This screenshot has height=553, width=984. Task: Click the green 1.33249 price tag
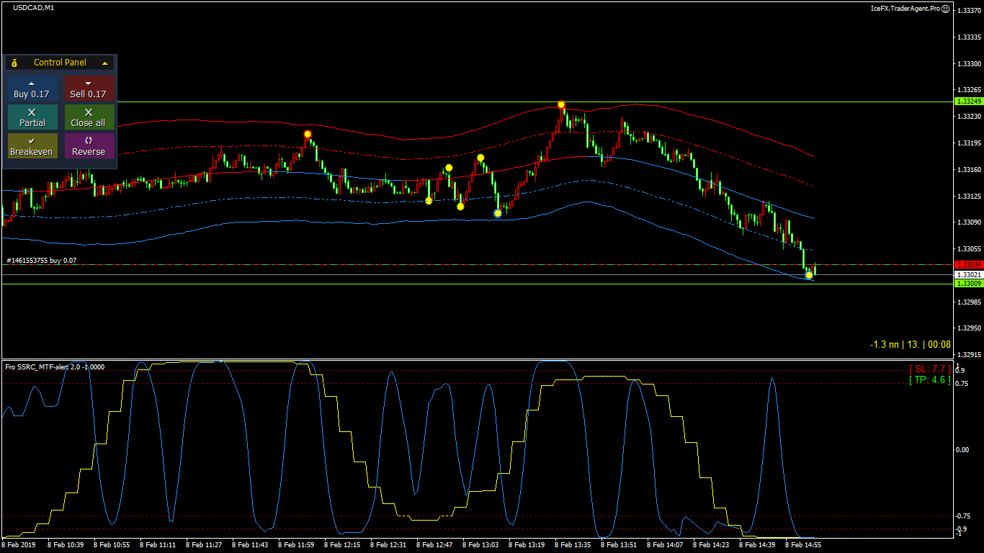[968, 102]
